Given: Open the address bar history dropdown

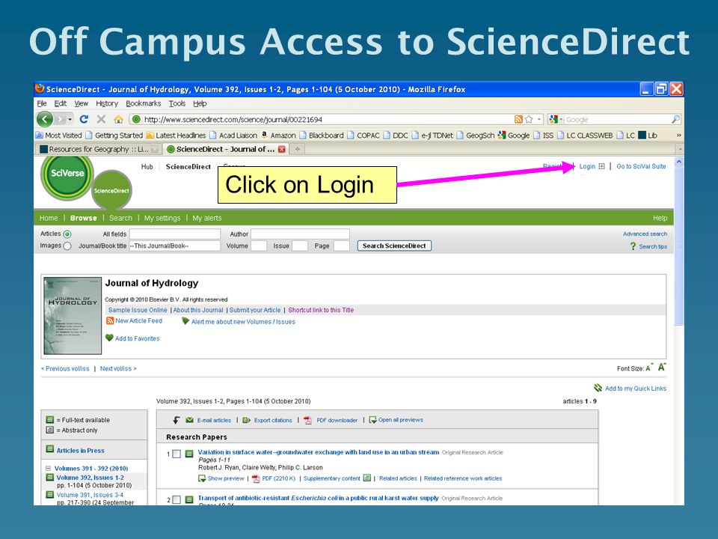Looking at the screenshot, I should (539, 119).
